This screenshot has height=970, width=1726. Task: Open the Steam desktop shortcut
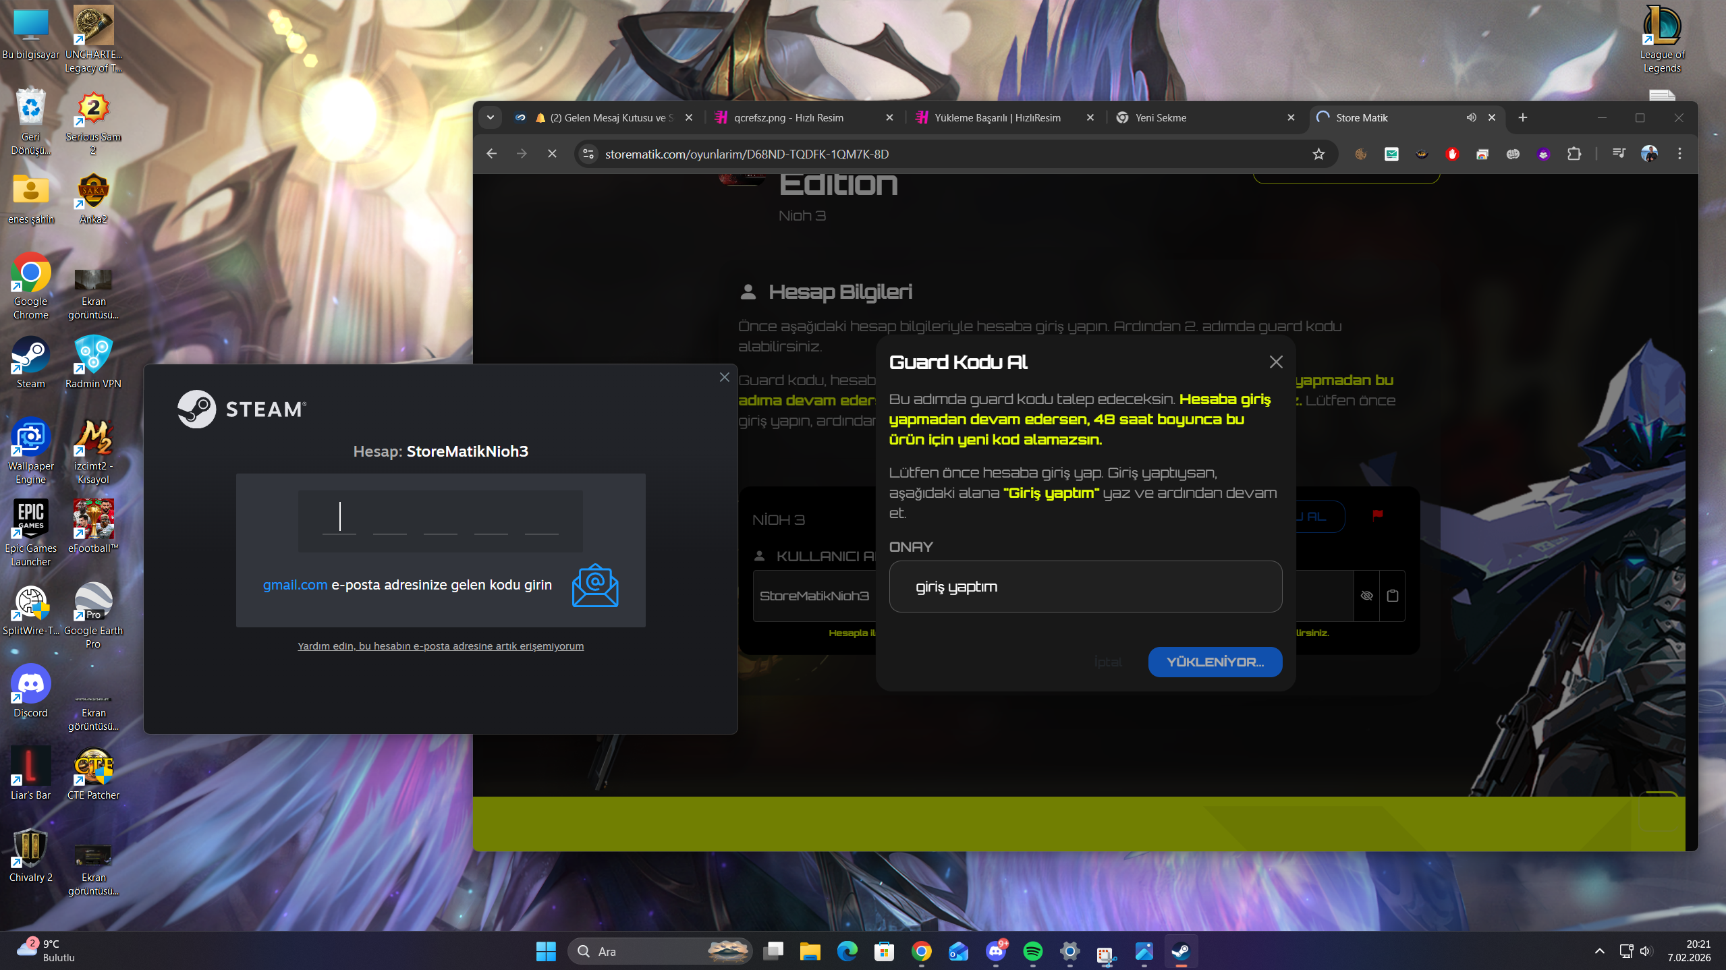tap(30, 364)
